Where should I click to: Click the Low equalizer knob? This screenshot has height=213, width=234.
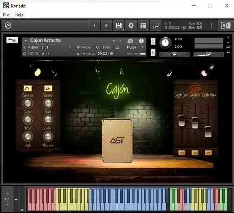click(28, 103)
